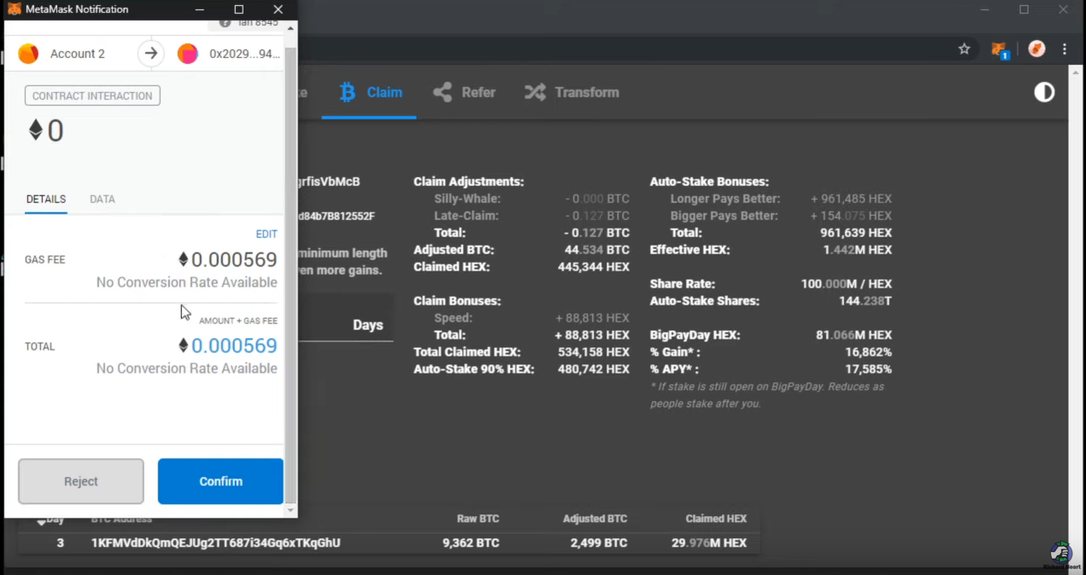Screen dimensions: 1086x575
Task: Edit the gas fee in MetaMask
Action: coord(267,234)
